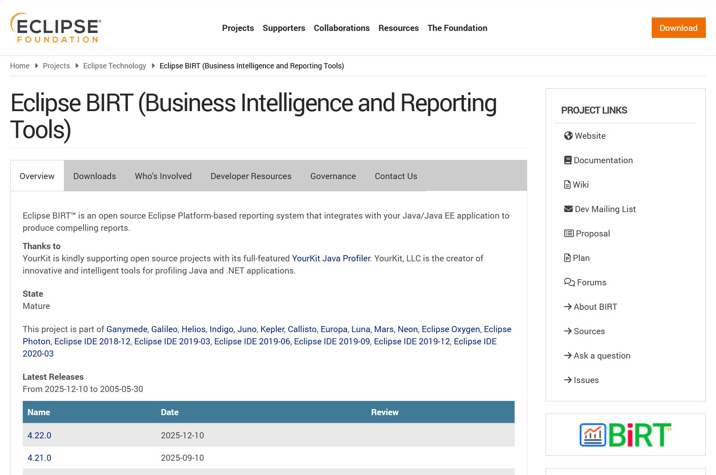Expand The Foundation navigation menu

point(457,28)
